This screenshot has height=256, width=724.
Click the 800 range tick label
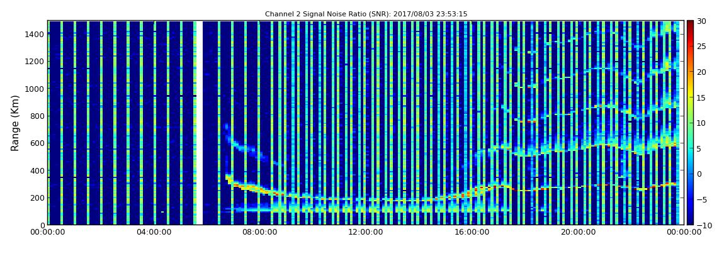(37, 116)
